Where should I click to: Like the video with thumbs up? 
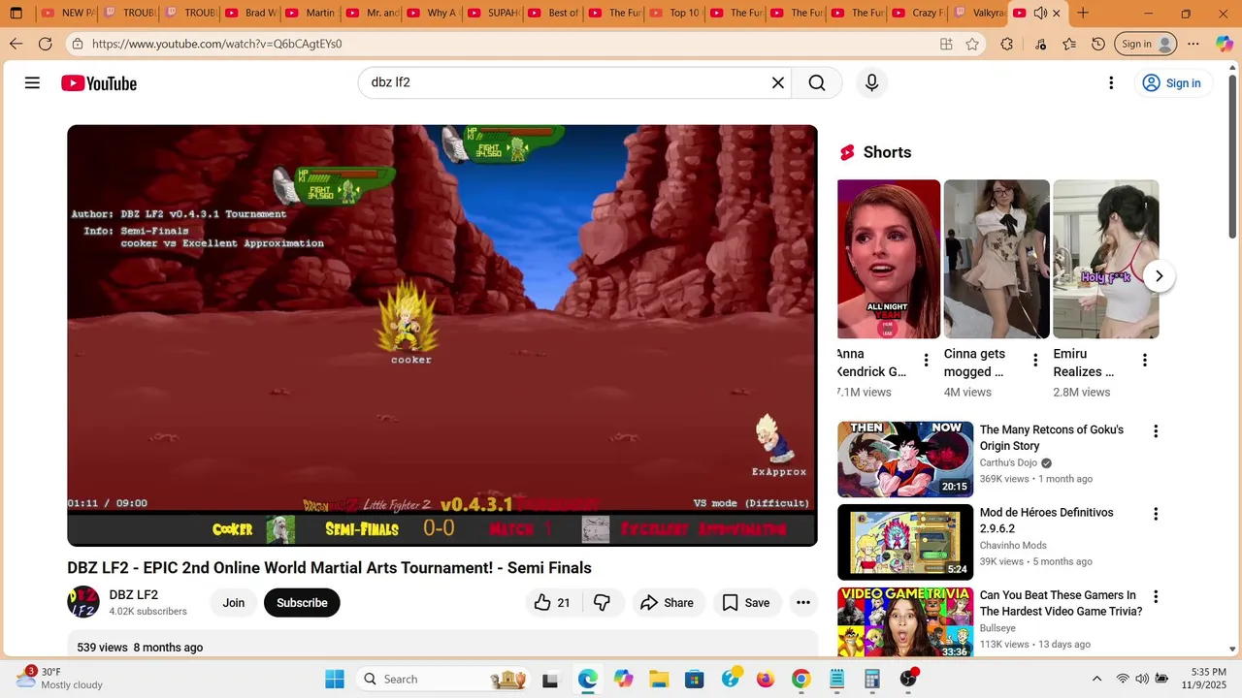[552, 603]
